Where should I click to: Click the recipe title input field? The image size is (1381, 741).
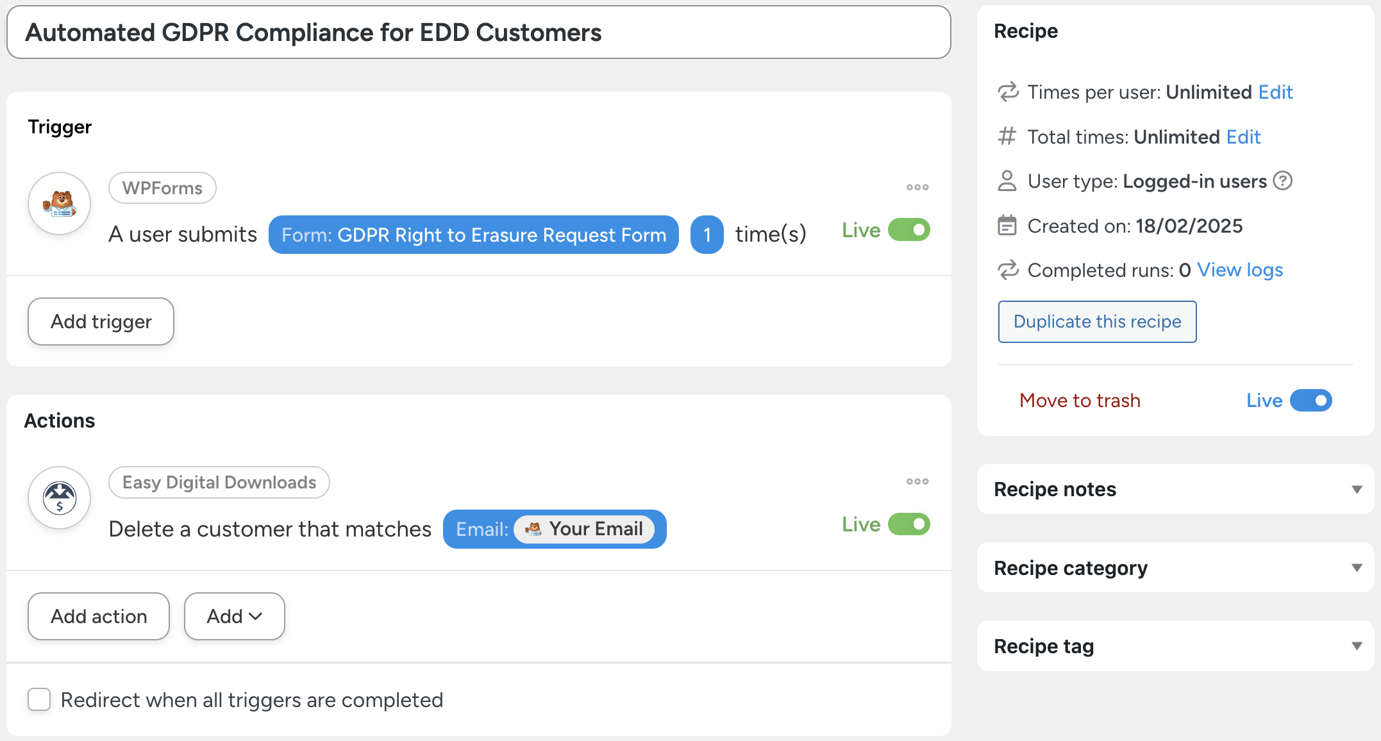point(478,33)
